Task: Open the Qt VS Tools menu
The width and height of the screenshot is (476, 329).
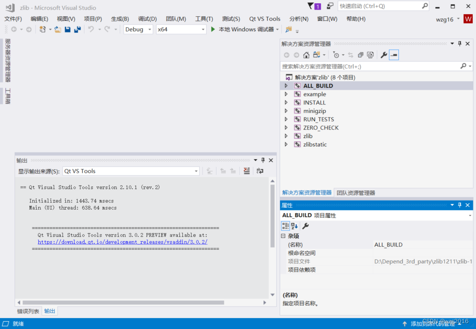Action: [264, 19]
